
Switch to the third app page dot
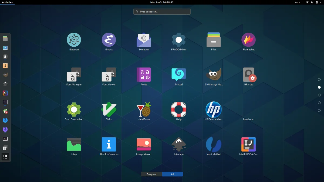(x=319, y=95)
